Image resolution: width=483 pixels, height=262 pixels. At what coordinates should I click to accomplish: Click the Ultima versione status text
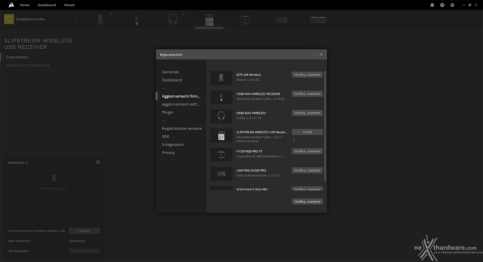coord(248,141)
